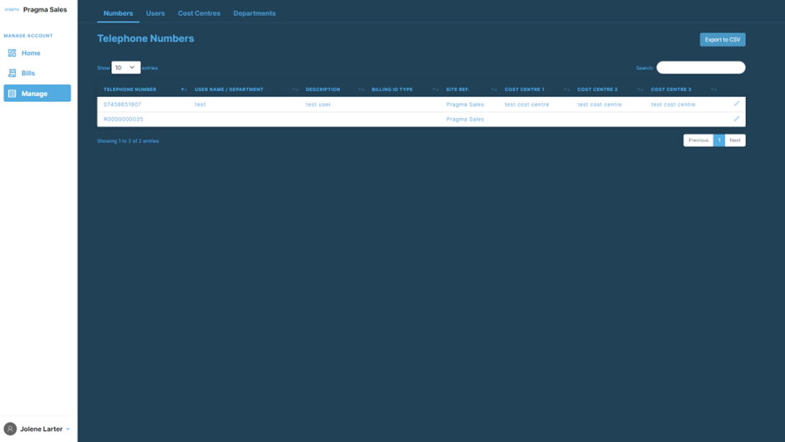This screenshot has height=442, width=785.
Task: Click 'Showing 1 to 2 of 2 entries' text
Action: (x=128, y=141)
